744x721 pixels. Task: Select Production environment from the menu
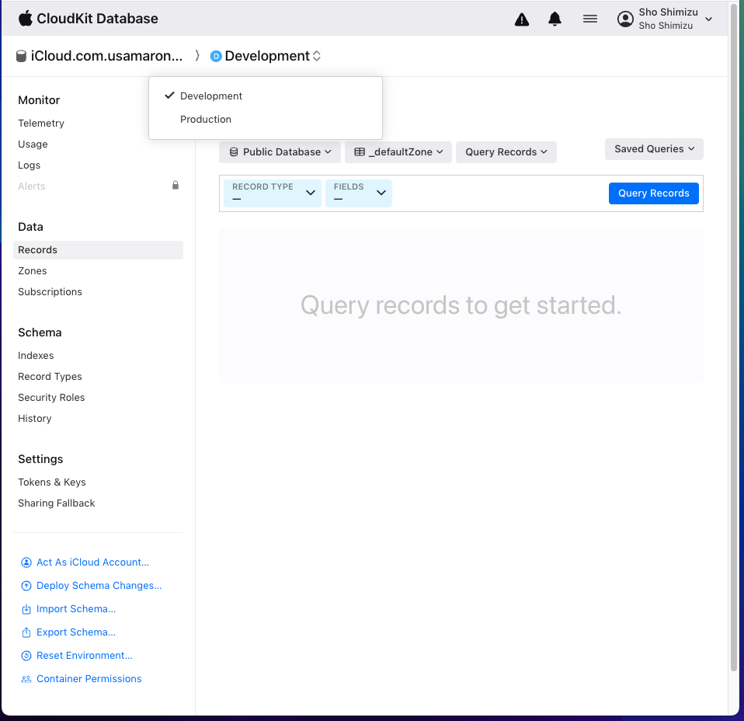[206, 120]
